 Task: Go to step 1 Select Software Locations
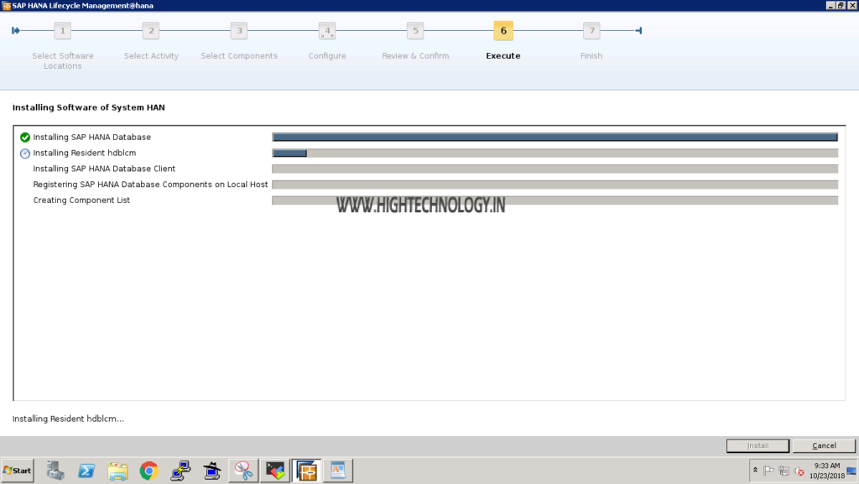point(62,31)
